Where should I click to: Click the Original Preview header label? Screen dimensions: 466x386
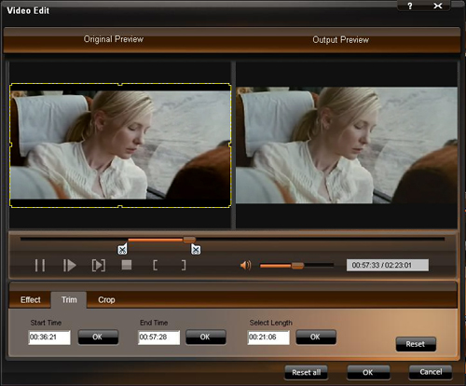(114, 39)
